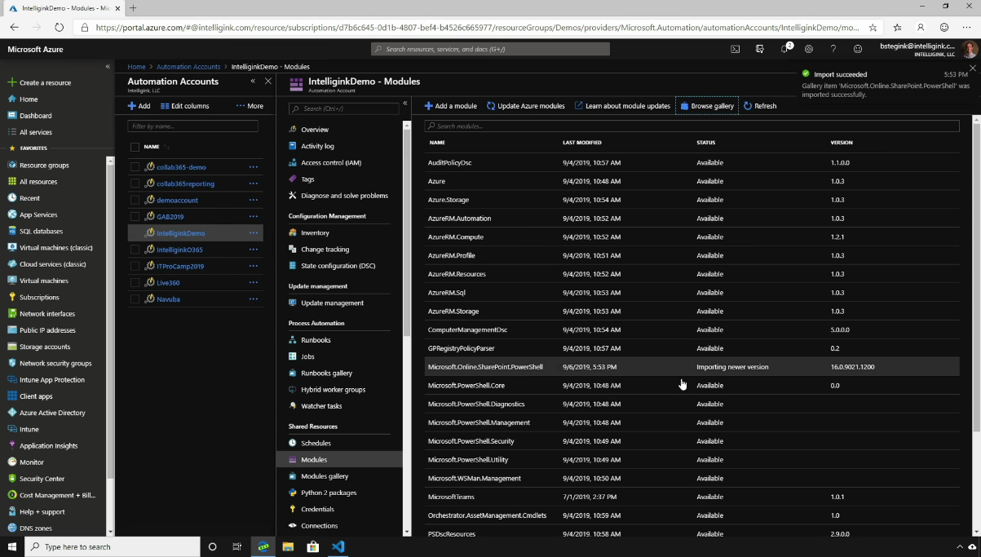Open File Explorer from the taskbar
The image size is (981, 557).
pos(288,546)
